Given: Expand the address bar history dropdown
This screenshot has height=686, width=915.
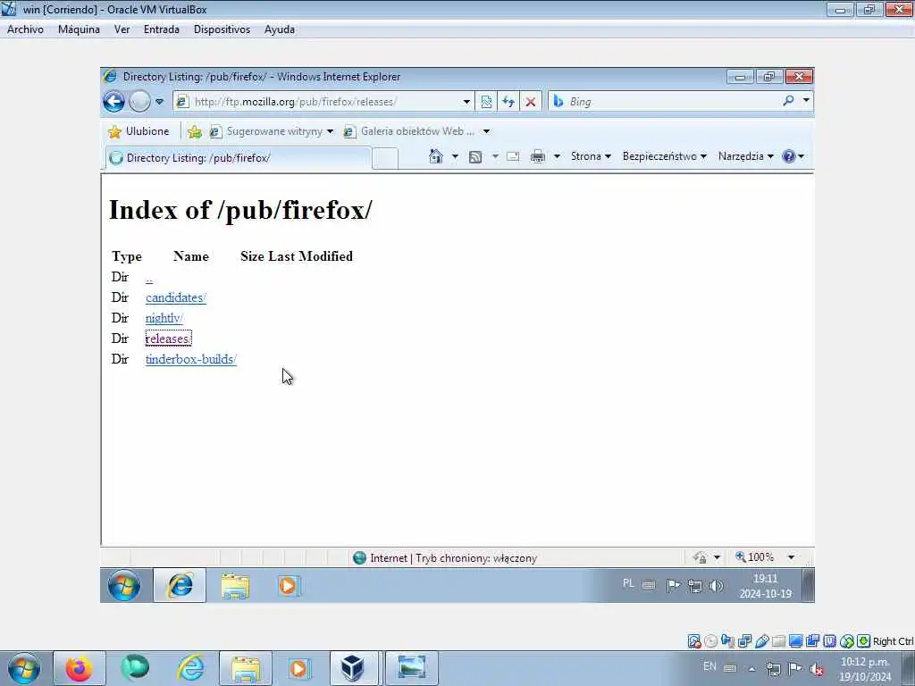Looking at the screenshot, I should (x=466, y=102).
